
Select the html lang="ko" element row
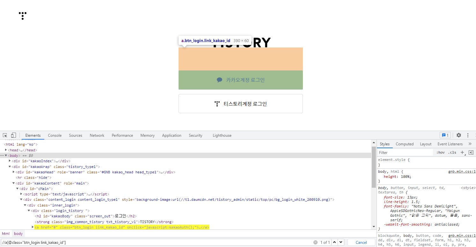(186, 144)
